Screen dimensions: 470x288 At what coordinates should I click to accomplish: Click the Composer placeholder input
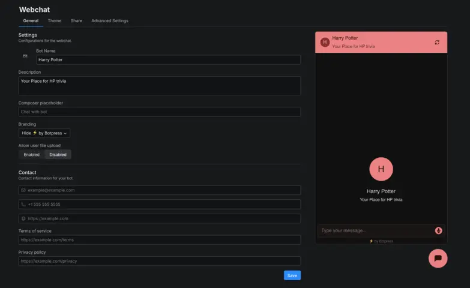[x=160, y=112]
